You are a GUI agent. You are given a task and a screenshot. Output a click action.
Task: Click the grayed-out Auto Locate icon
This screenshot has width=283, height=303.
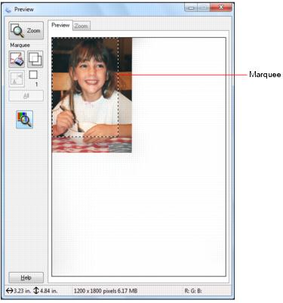tap(17, 79)
